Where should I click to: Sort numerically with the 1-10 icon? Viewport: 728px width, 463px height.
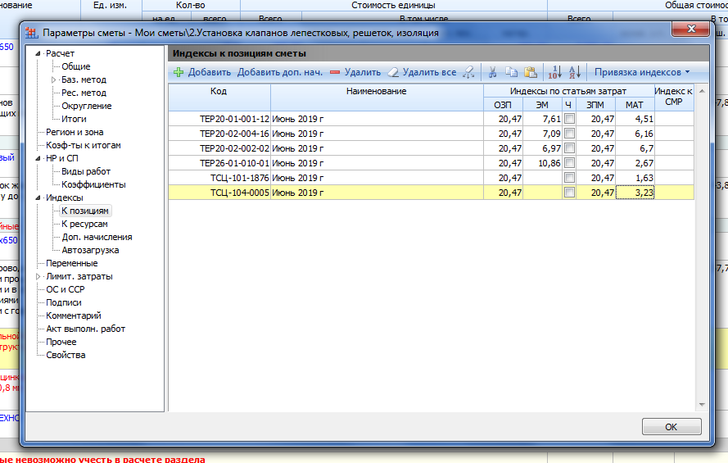[x=555, y=72]
